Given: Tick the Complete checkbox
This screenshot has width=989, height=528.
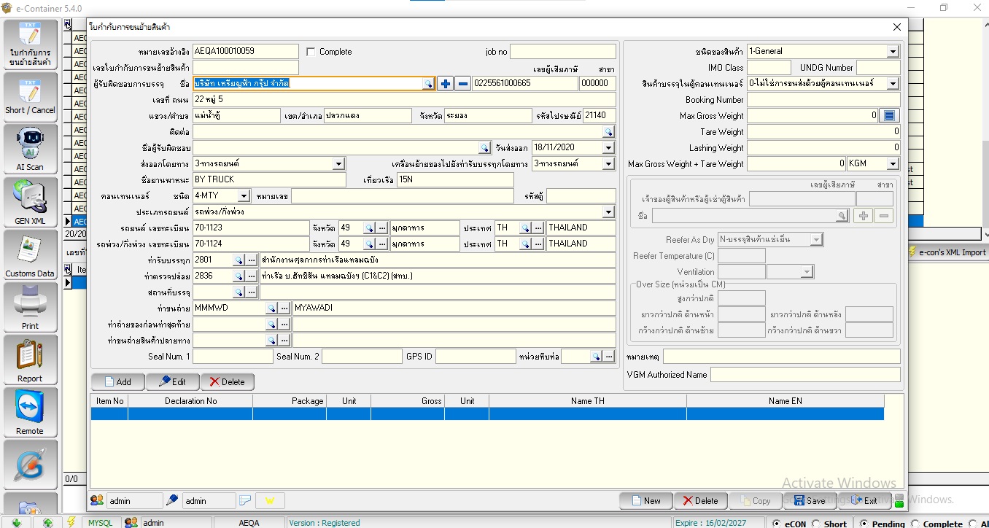Looking at the screenshot, I should [311, 52].
